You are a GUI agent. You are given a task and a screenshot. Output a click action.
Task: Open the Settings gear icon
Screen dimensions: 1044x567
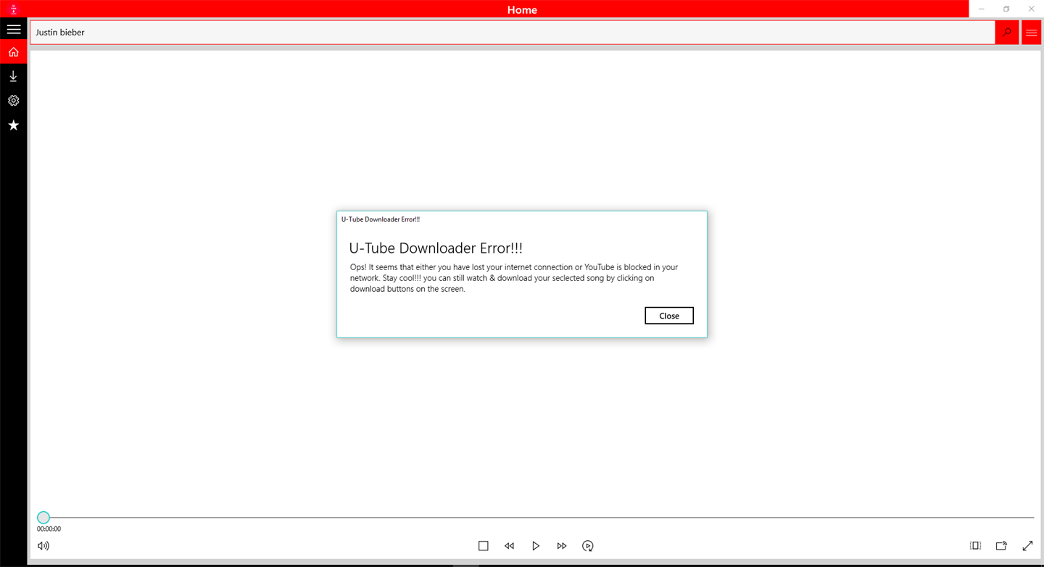pyautogui.click(x=14, y=101)
